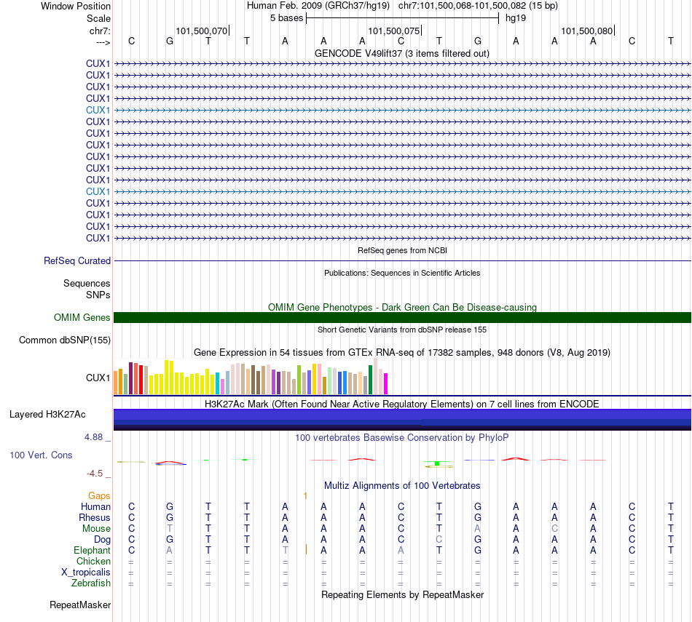Click the Zebrafish alignment row label
The width and height of the screenshot is (692, 622).
point(91,583)
